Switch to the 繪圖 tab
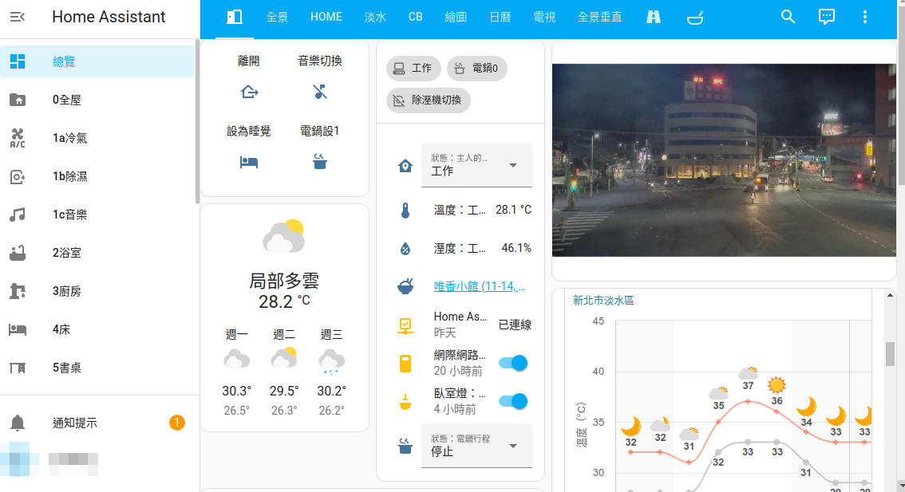905x492 pixels. [x=456, y=18]
